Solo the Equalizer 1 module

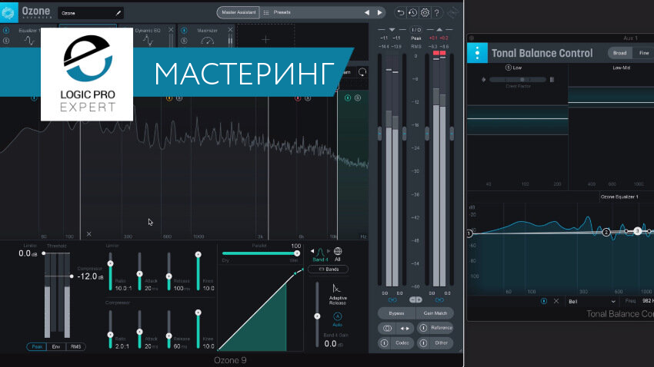tap(6, 41)
